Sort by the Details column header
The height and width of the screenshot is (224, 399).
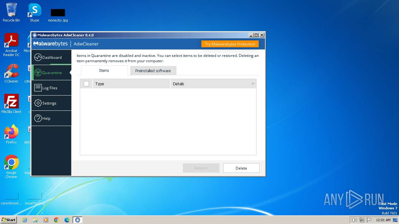click(x=213, y=84)
